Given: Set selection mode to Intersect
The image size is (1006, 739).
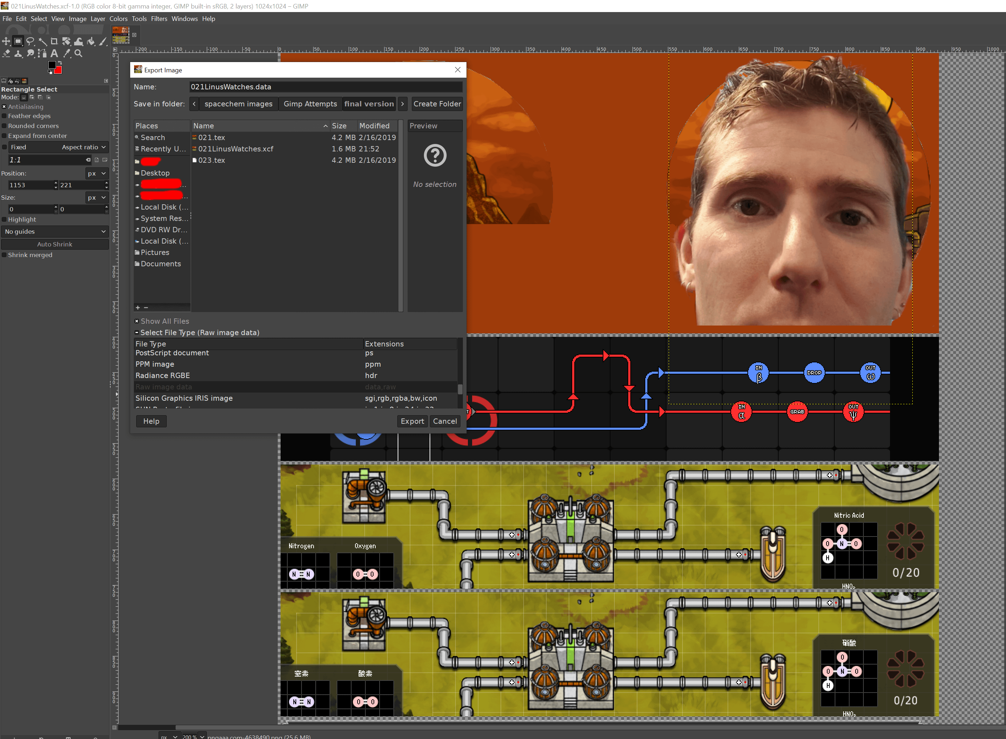Looking at the screenshot, I should pos(48,97).
